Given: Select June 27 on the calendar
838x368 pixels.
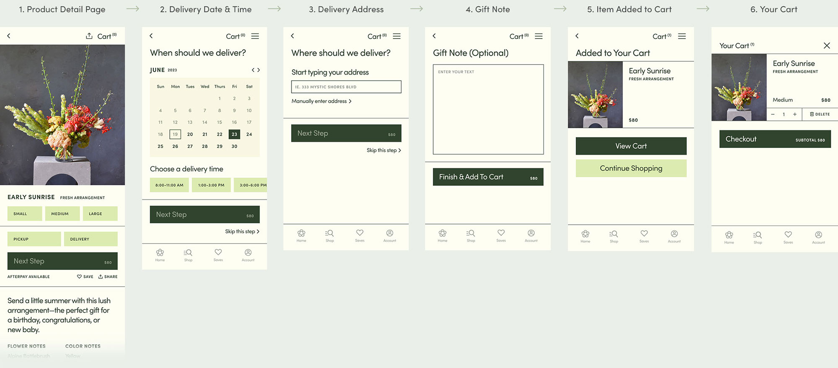Looking at the screenshot, I should [x=190, y=146].
